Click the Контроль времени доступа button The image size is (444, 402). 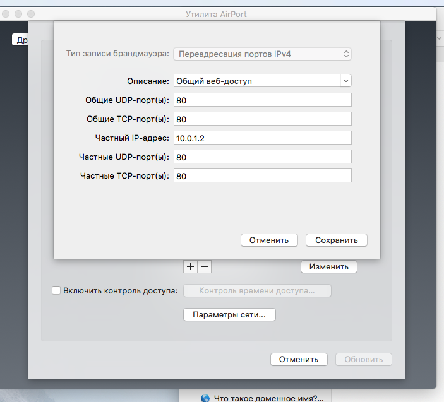pyautogui.click(x=257, y=291)
